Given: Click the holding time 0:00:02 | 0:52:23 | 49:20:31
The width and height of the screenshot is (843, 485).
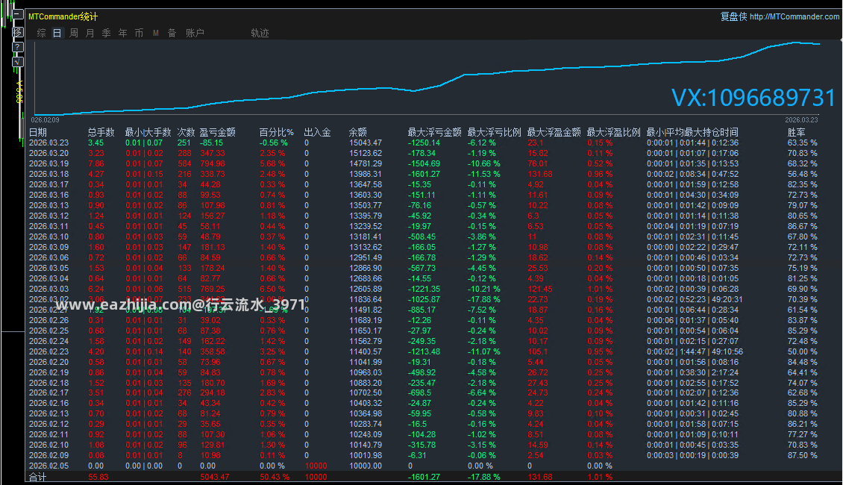Looking at the screenshot, I should point(695,299).
